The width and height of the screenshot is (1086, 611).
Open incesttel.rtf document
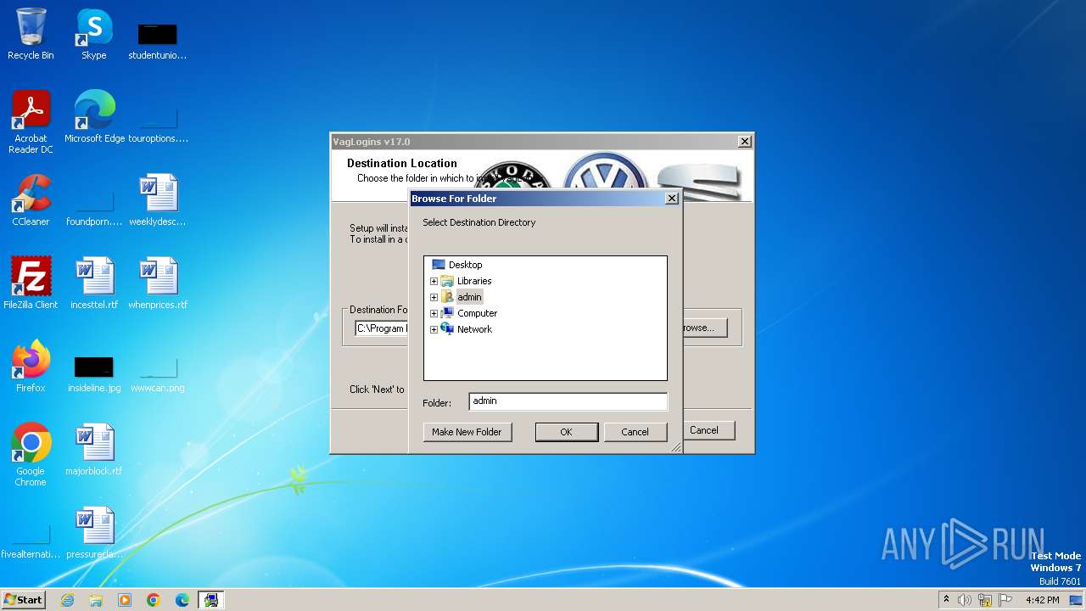(x=94, y=283)
